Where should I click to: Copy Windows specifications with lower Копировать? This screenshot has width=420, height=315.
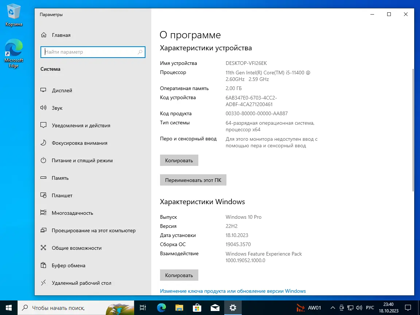click(179, 275)
